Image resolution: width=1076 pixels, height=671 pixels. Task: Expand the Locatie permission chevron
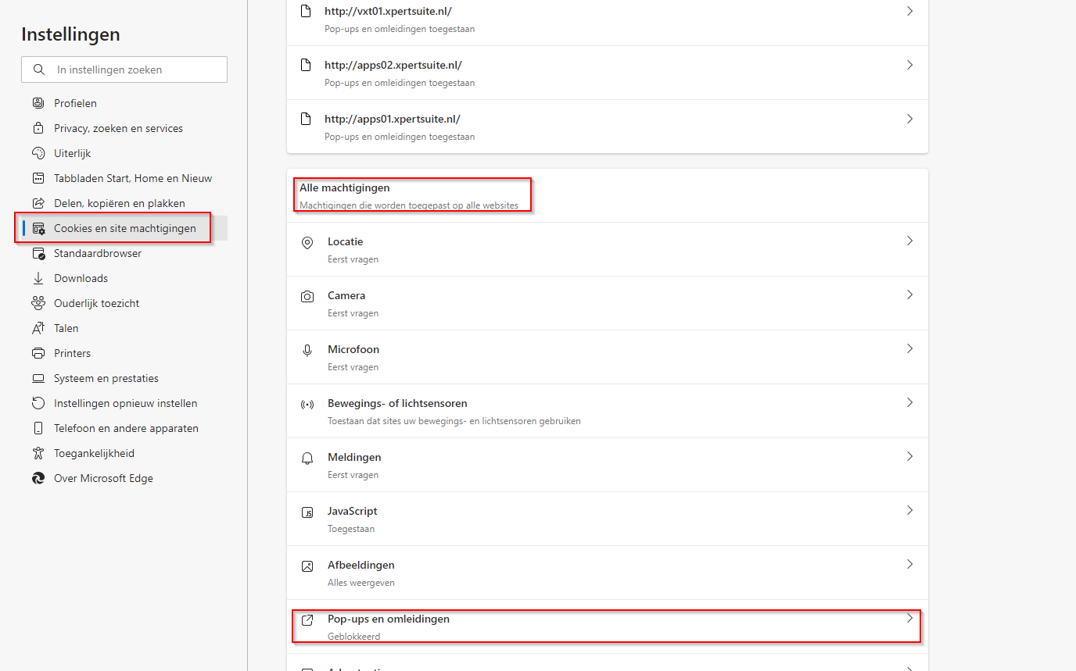point(909,241)
